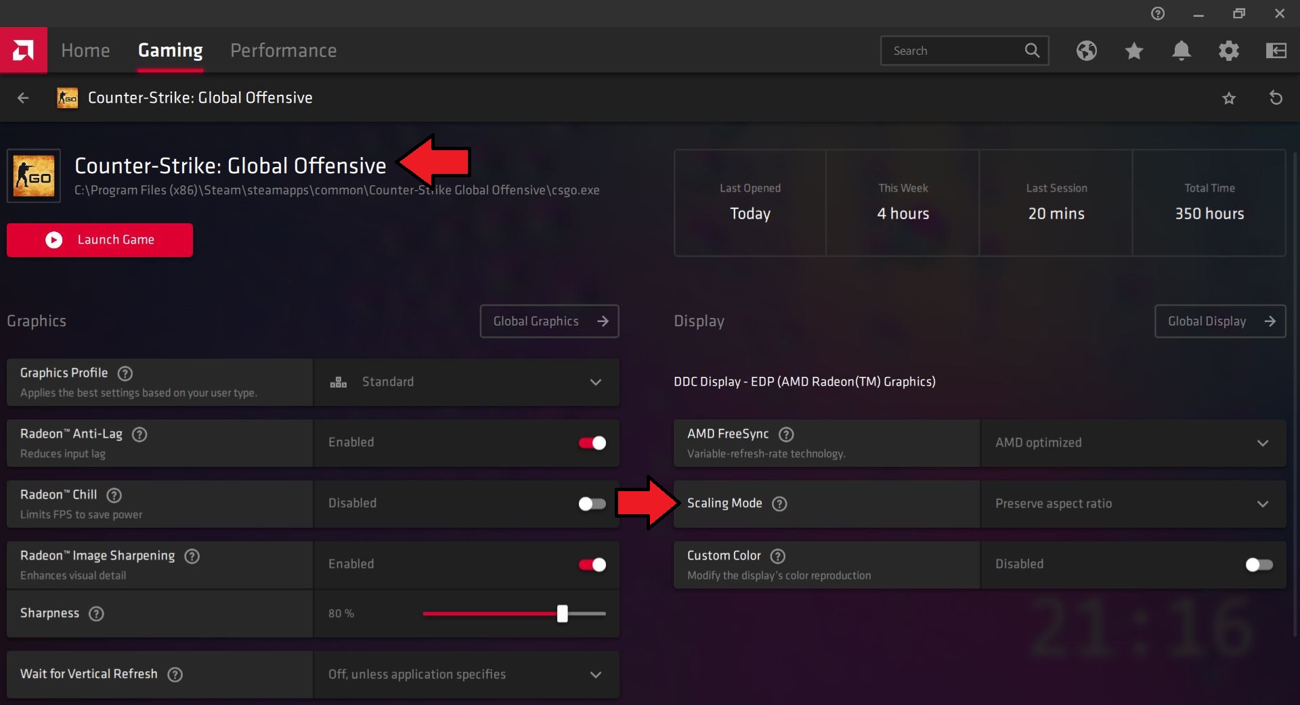This screenshot has height=705, width=1300.
Task: Open Global Graphics settings
Action: point(549,321)
